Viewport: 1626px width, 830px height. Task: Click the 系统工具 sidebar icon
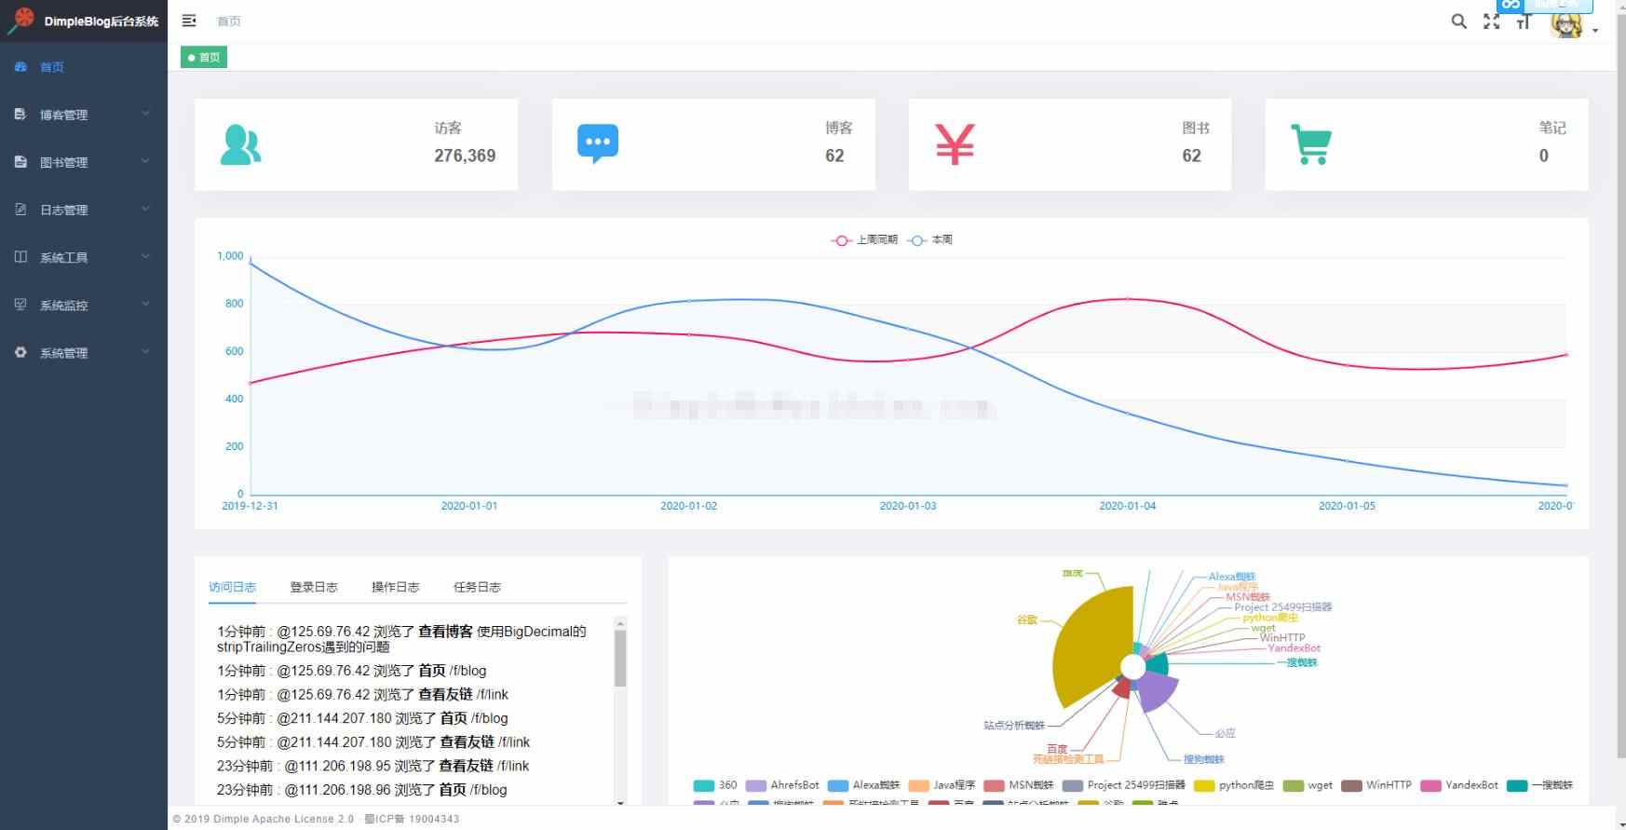pos(20,256)
